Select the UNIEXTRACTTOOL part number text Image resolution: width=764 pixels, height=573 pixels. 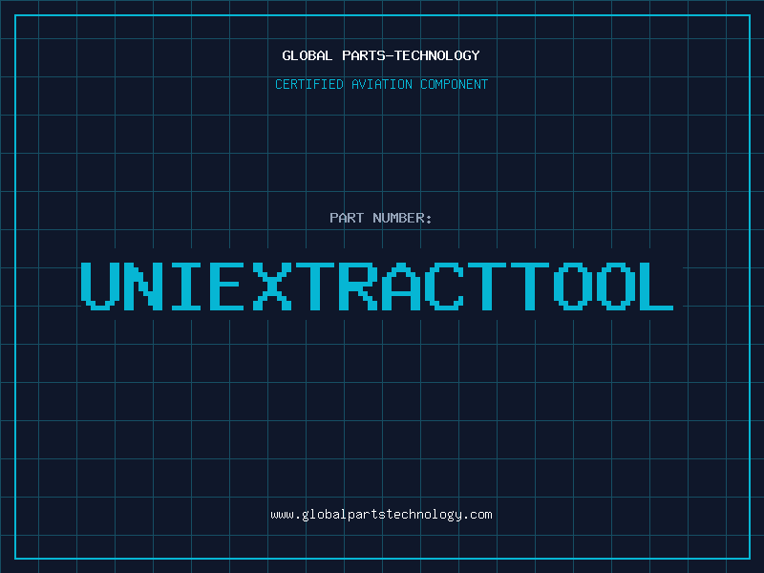[x=377, y=286]
